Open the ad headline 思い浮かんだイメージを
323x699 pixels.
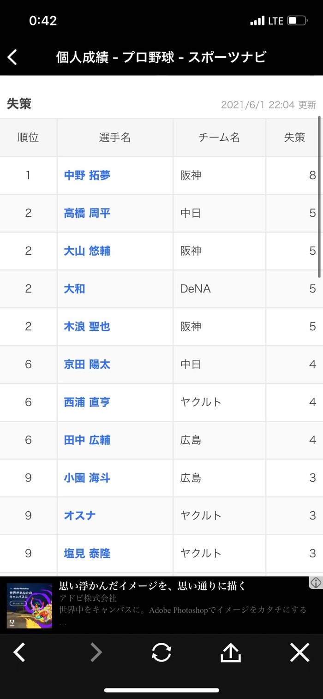[x=152, y=586]
